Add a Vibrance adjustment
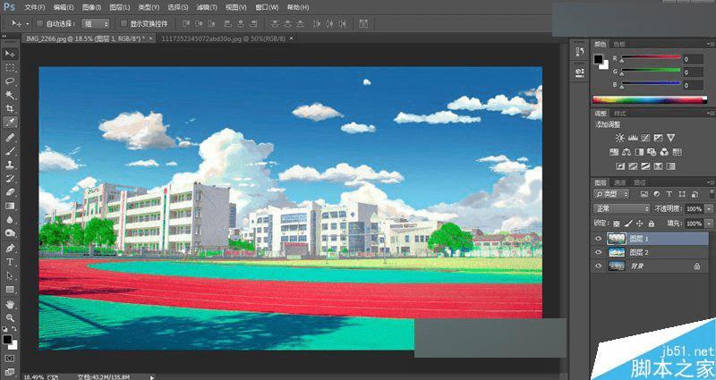The image size is (716, 380). pos(670,138)
